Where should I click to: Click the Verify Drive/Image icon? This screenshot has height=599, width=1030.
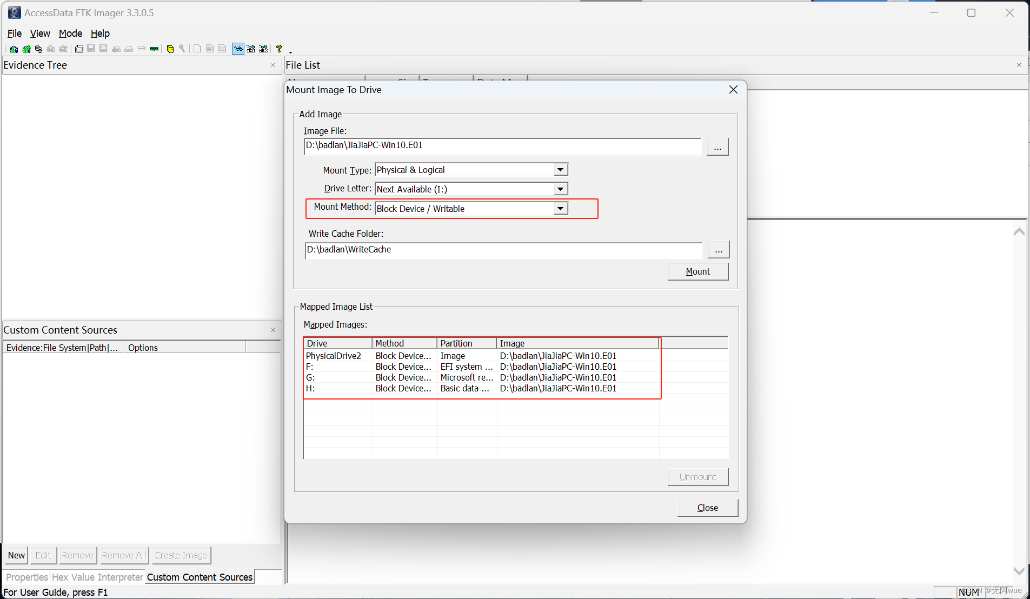[141, 49]
